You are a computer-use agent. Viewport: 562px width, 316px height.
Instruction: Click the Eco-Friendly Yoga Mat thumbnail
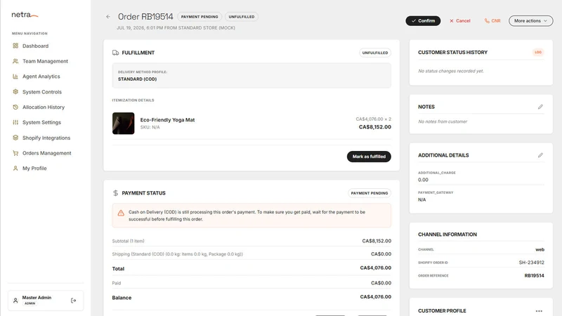pyautogui.click(x=124, y=124)
